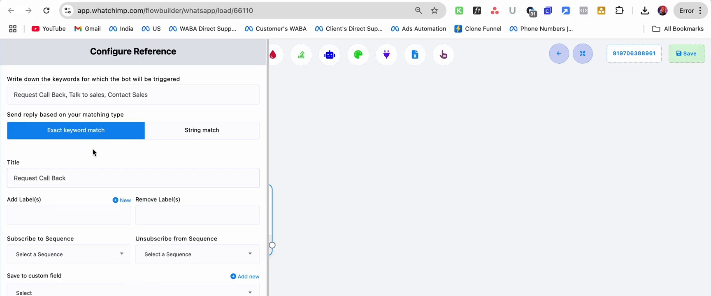Click the browser address bar URL
Image resolution: width=711 pixels, height=296 pixels.
coord(165,11)
